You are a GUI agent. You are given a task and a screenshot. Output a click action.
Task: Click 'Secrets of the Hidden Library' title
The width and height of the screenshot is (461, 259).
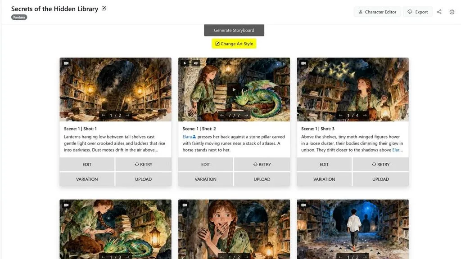(x=54, y=9)
